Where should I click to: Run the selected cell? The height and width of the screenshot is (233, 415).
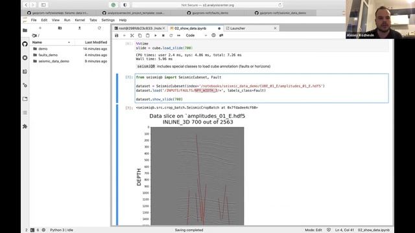click(156, 36)
